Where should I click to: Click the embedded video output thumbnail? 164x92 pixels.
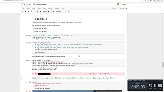77,91
